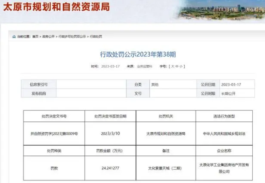Open the 首页 breadcrumb link
265x183 pixels.
[x=35, y=37]
